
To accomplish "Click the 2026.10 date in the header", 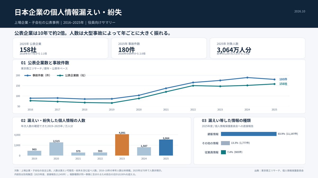I will click(300, 11).
